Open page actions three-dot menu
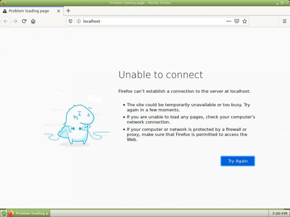Screen dimensions: 290x217 (x=229, y=21)
